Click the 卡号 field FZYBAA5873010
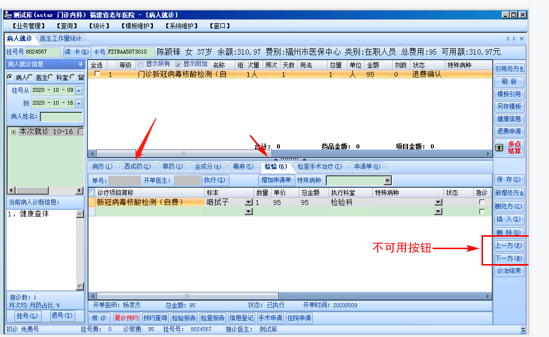Image resolution: width=549 pixels, height=337 pixels. pyautogui.click(x=130, y=52)
